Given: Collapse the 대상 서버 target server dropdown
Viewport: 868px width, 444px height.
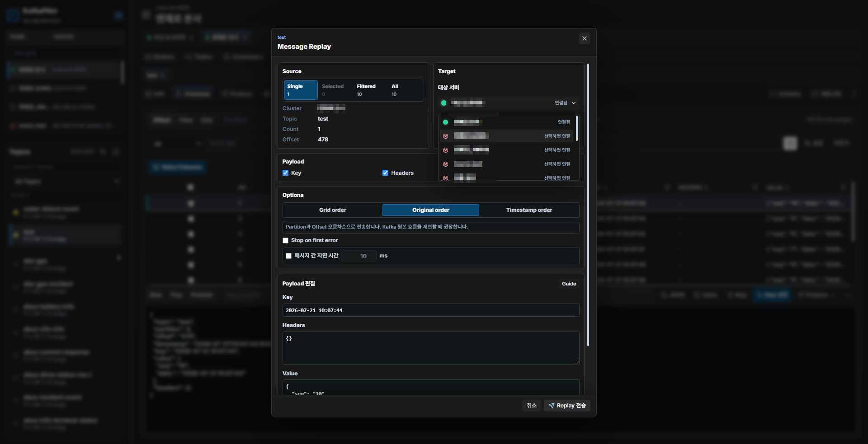Looking at the screenshot, I should (x=509, y=103).
